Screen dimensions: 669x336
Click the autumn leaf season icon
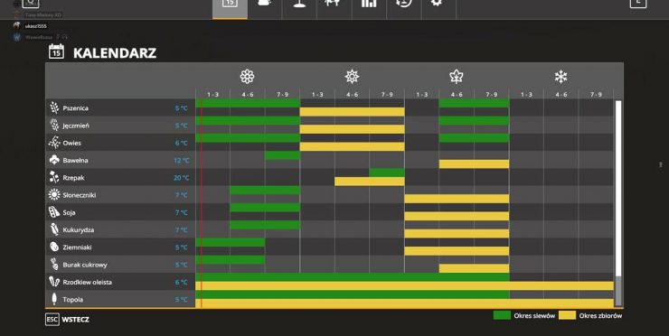(x=457, y=77)
